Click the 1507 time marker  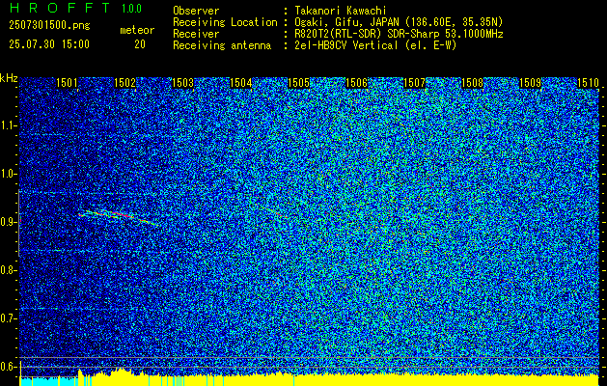[x=415, y=83]
